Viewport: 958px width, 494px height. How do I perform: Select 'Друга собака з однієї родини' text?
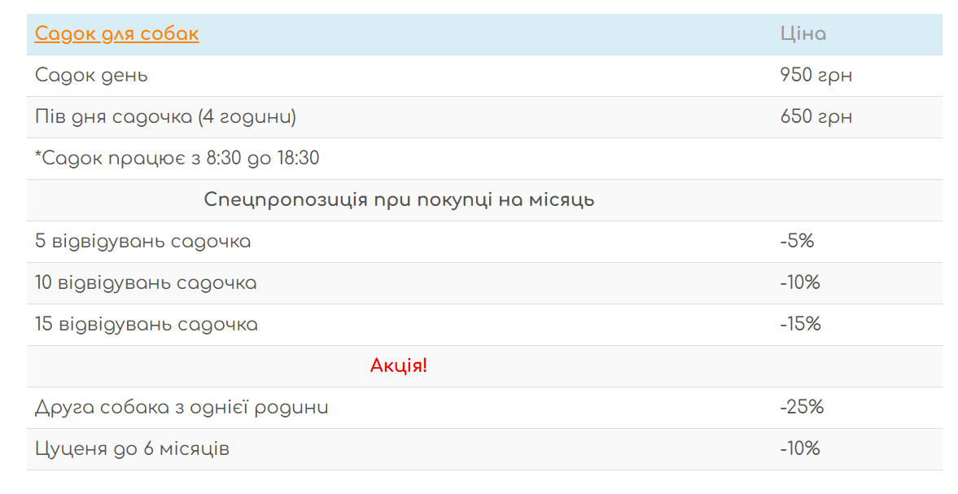pos(182,408)
